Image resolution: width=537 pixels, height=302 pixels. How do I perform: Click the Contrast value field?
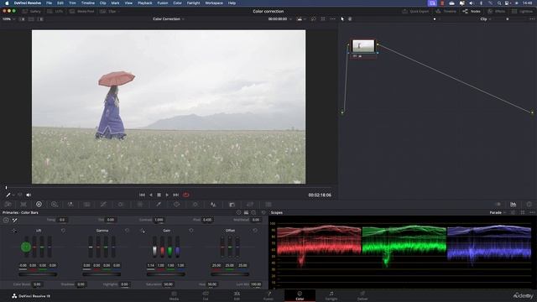(x=159, y=220)
